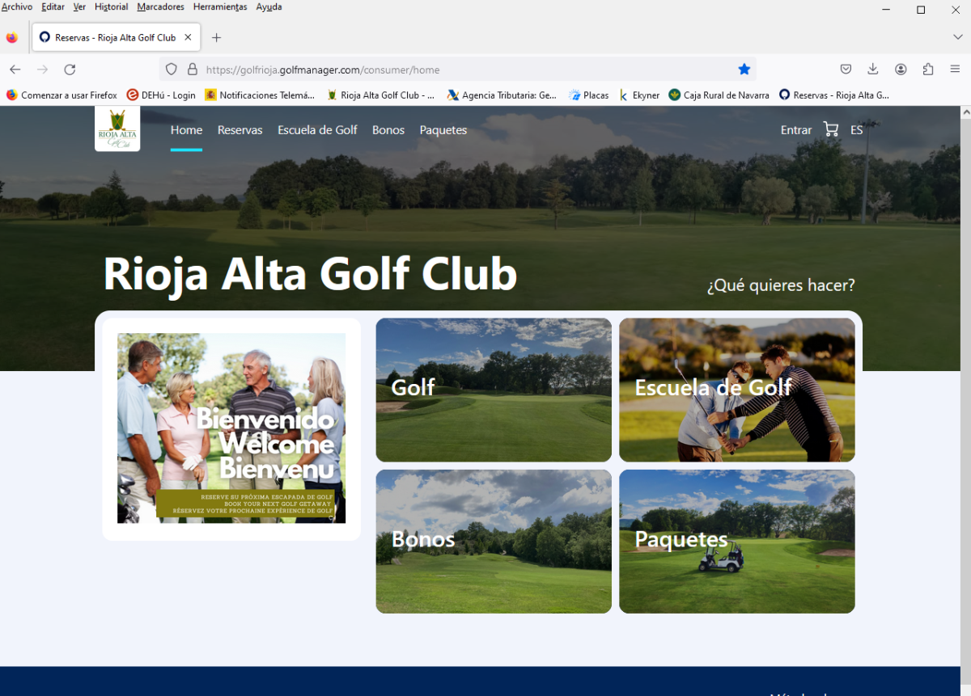Click Save to Pocket icon
Image resolution: width=971 pixels, height=696 pixels.
(846, 70)
